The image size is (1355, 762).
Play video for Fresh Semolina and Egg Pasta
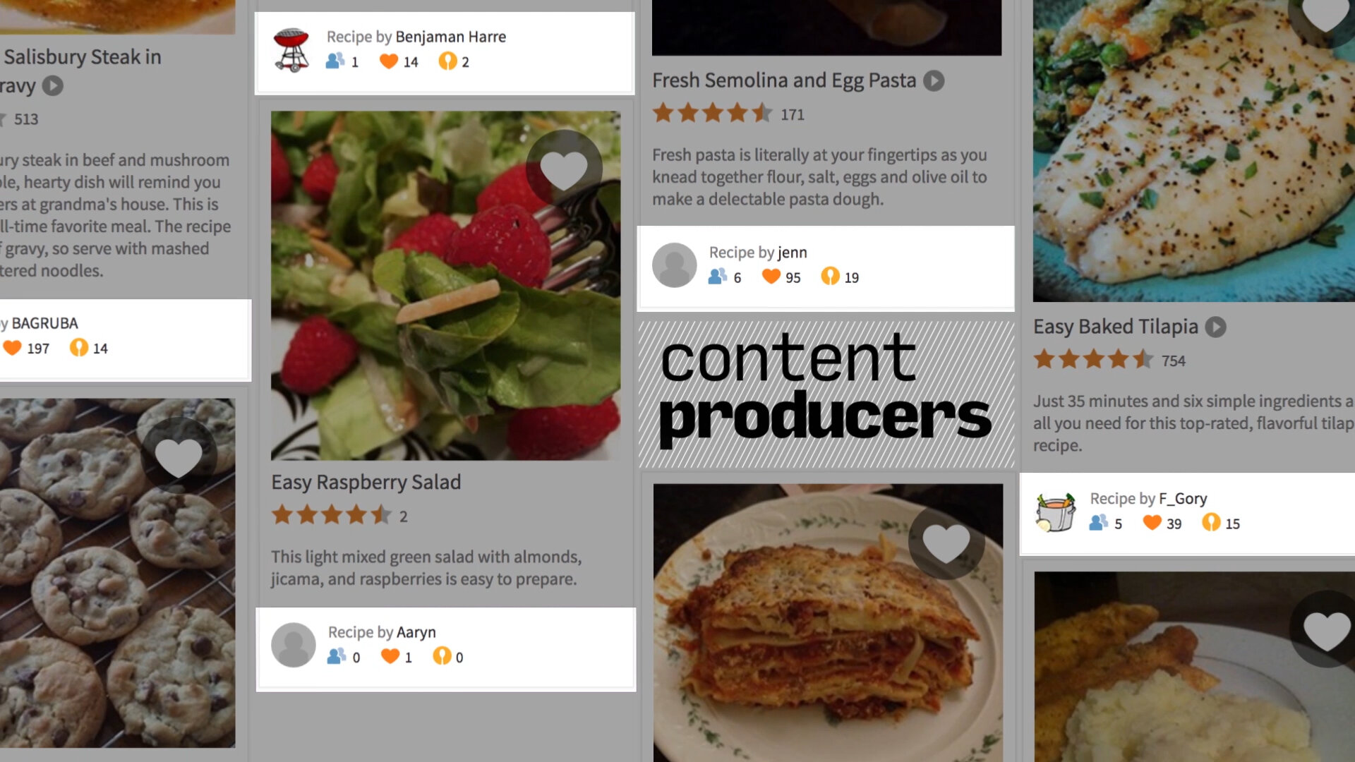pos(934,81)
